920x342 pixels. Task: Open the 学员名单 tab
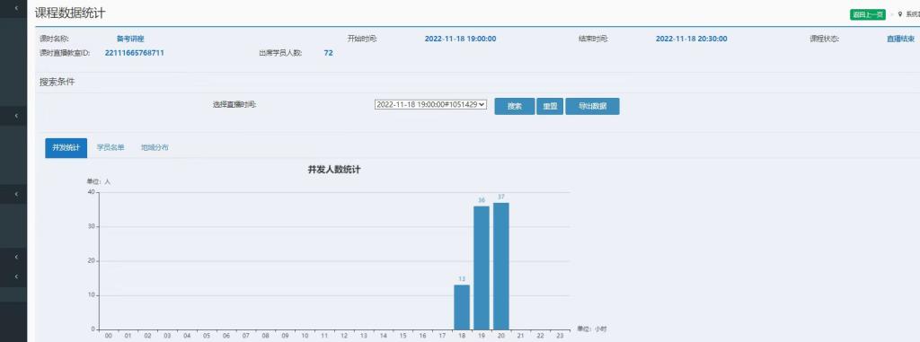click(111, 148)
